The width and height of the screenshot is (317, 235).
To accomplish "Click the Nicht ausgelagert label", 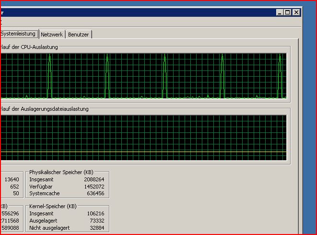I will tap(49, 228).
